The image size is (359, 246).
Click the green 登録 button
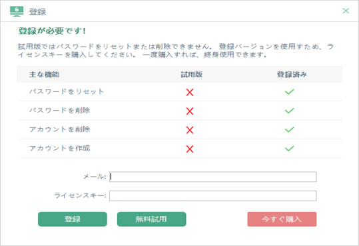point(73,219)
